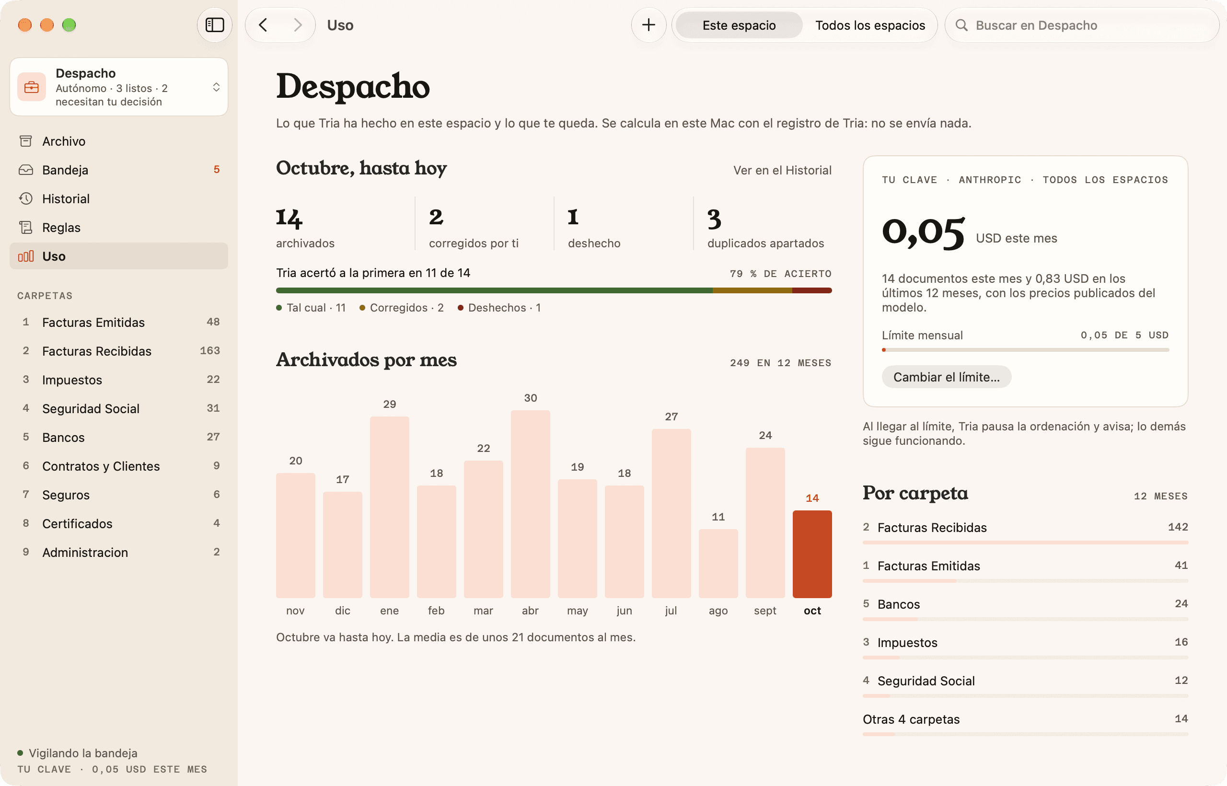Click the Despacho briefcase icon
Image resolution: width=1227 pixels, height=786 pixels.
(x=32, y=87)
